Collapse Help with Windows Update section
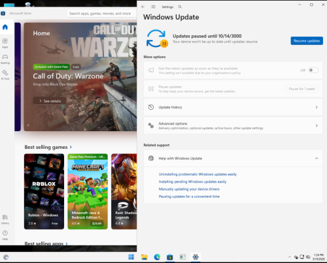The image size is (327, 263). (317, 158)
